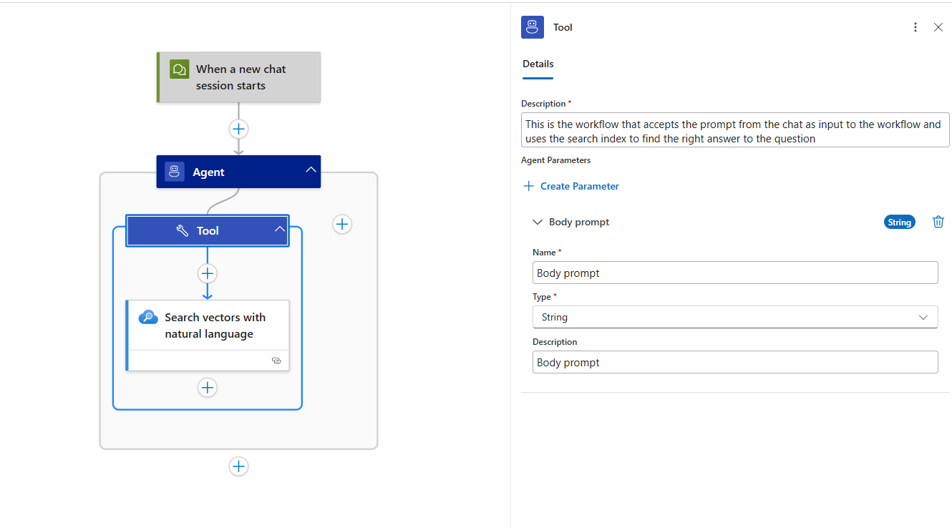Delete the Body prompt parameter via trash icon
This screenshot has height=528, width=952.
(938, 222)
